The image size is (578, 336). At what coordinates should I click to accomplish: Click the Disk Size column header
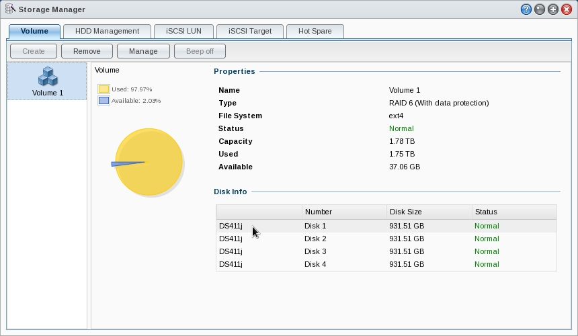point(429,212)
